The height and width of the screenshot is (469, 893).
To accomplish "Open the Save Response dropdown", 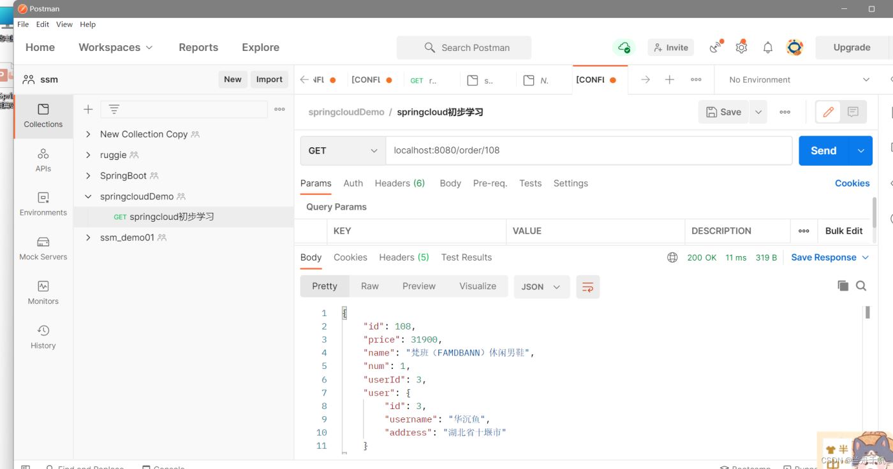I will (830, 257).
